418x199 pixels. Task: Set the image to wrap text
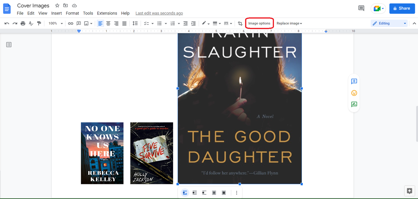pyautogui.click(x=195, y=193)
